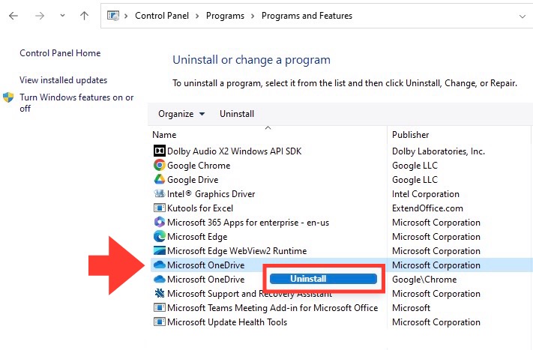
Task: Click the Programs and Features breadcrumb
Action: [307, 16]
